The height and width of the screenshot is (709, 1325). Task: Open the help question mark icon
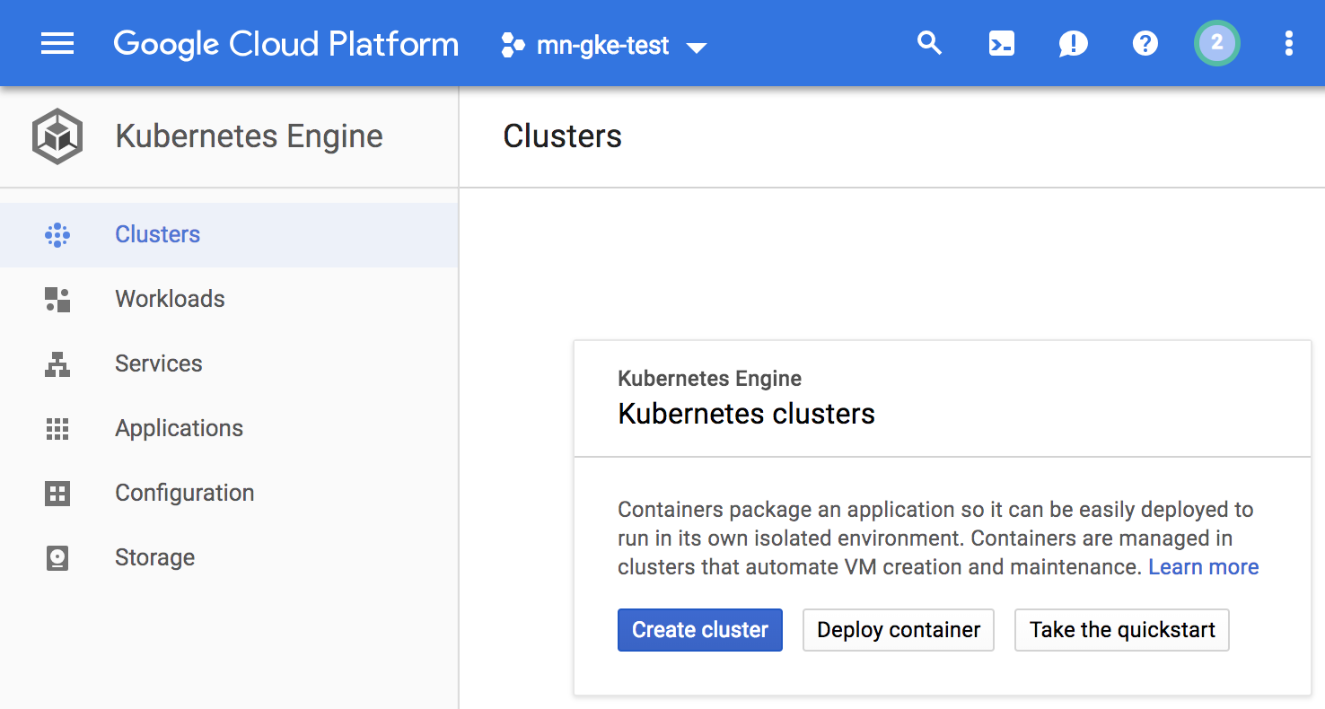(1145, 43)
